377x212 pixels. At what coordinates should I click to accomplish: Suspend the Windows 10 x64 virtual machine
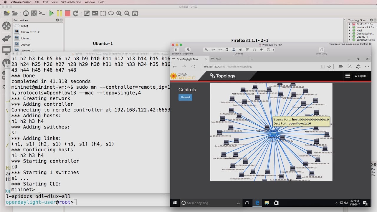(176, 51)
